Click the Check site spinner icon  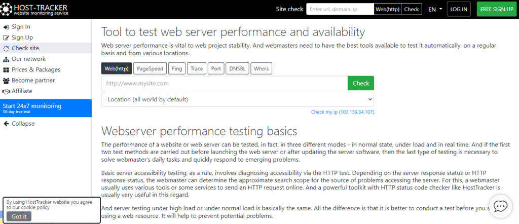[6, 48]
